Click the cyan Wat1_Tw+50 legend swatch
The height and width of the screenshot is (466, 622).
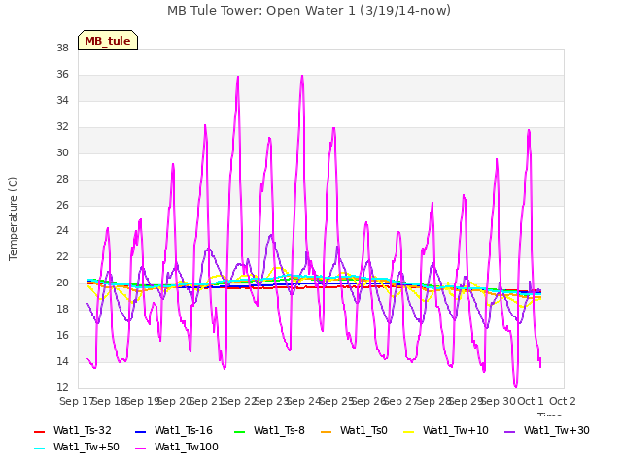click(x=39, y=449)
